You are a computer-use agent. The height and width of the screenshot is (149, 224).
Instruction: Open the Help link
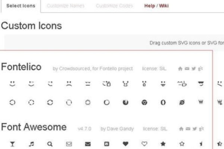pyautogui.click(x=150, y=6)
